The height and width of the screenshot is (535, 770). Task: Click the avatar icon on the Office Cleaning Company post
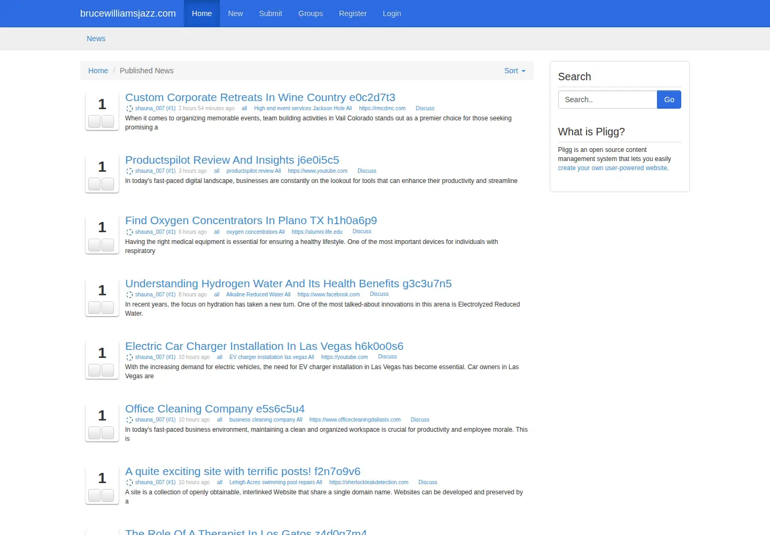[x=129, y=420]
